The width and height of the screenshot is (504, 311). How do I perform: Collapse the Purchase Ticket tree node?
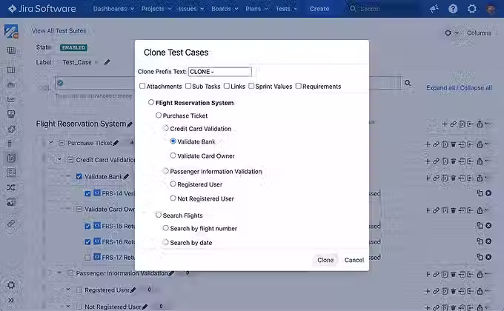[x=51, y=142]
